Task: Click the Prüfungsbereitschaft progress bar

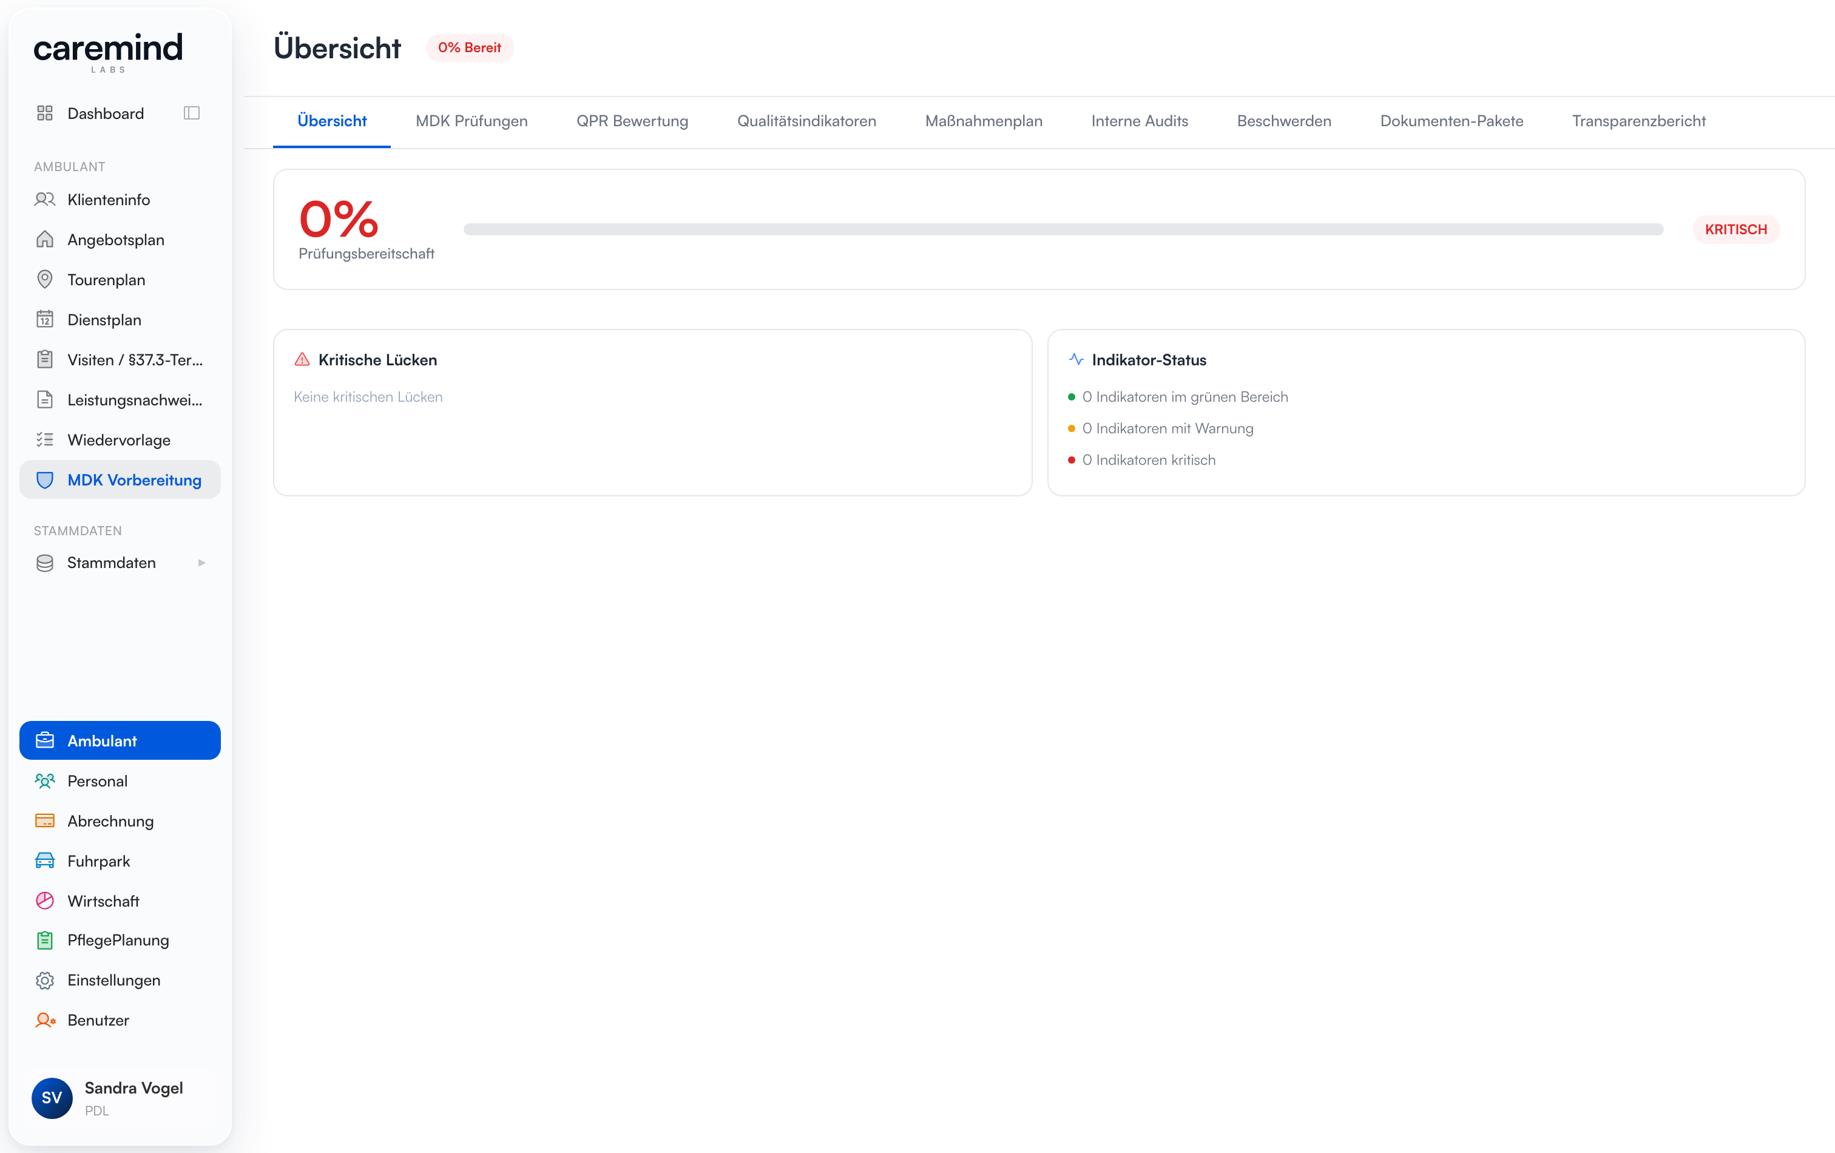Action: [x=1063, y=229]
